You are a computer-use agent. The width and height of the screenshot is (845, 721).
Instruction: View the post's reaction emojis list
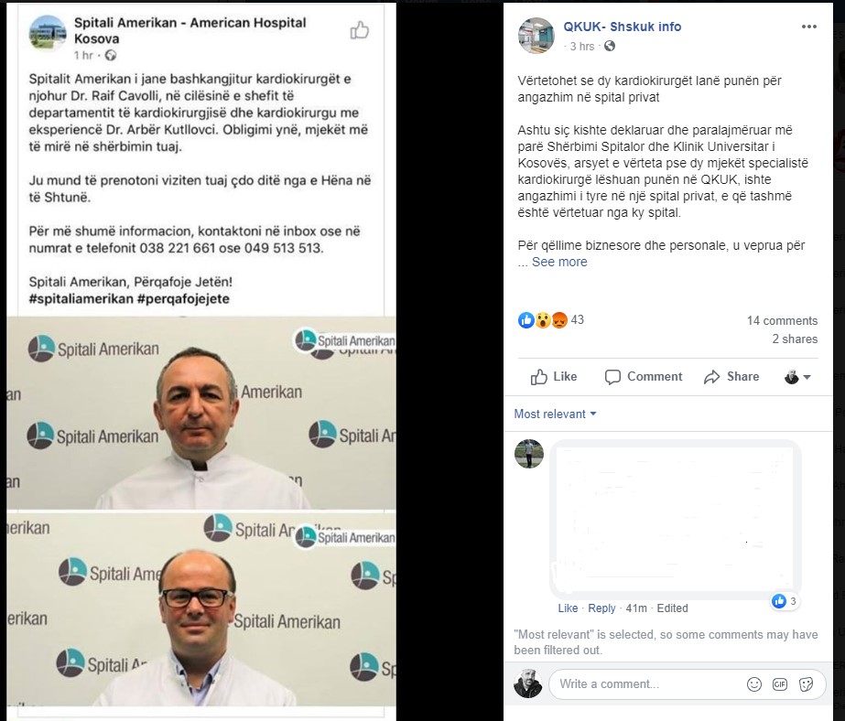click(x=543, y=320)
